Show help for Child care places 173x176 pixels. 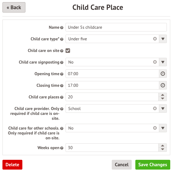coord(62,97)
